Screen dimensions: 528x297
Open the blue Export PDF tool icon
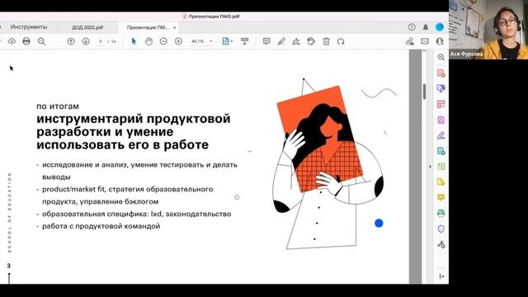(x=441, y=88)
